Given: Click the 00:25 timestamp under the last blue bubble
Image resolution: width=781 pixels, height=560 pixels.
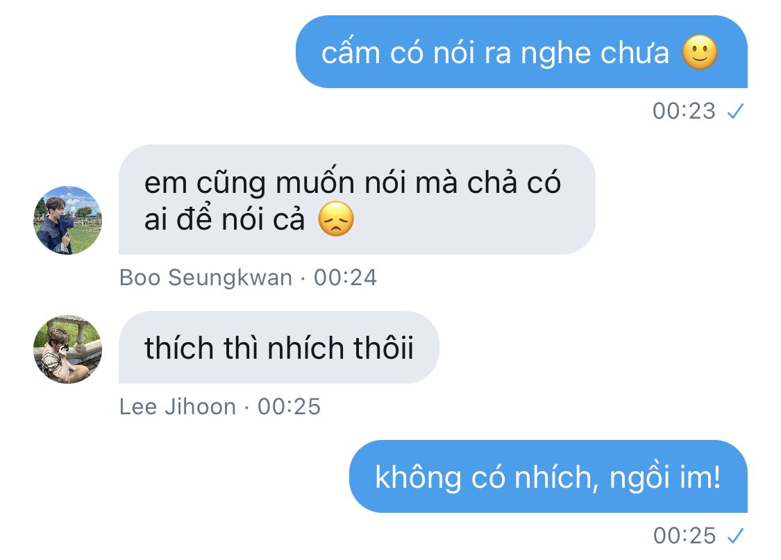Looking at the screenshot, I should pos(685,536).
